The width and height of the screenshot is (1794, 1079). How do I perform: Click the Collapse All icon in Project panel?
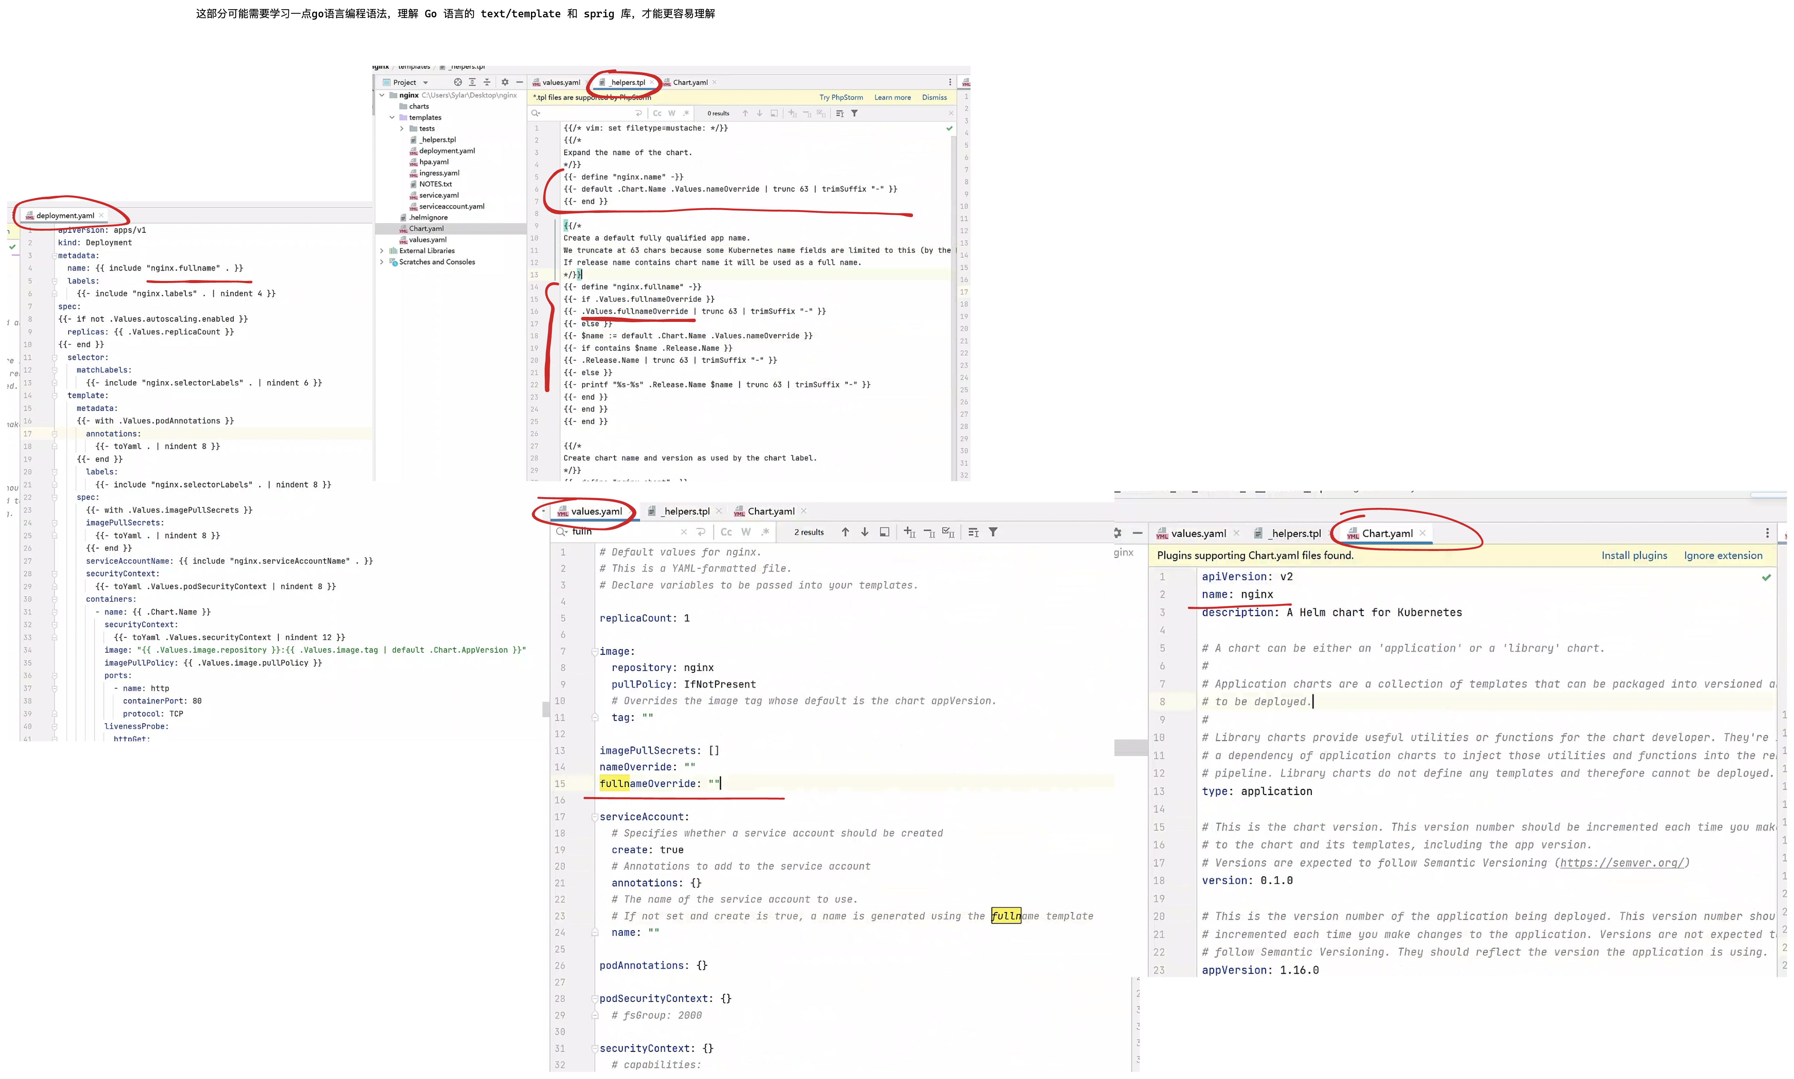(x=486, y=82)
